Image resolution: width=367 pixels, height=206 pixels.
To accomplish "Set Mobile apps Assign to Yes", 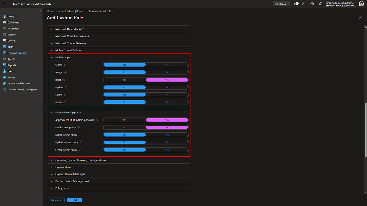I will click(x=167, y=72).
